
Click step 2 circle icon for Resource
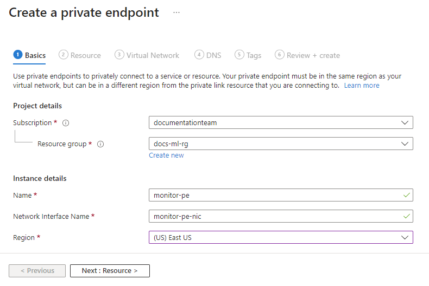[64, 55]
